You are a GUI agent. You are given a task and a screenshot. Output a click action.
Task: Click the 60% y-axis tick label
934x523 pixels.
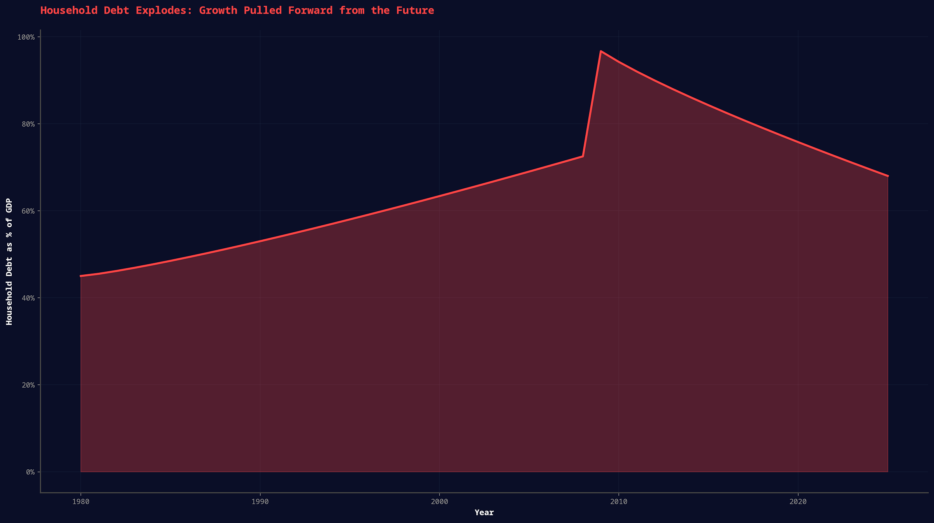pyautogui.click(x=28, y=211)
